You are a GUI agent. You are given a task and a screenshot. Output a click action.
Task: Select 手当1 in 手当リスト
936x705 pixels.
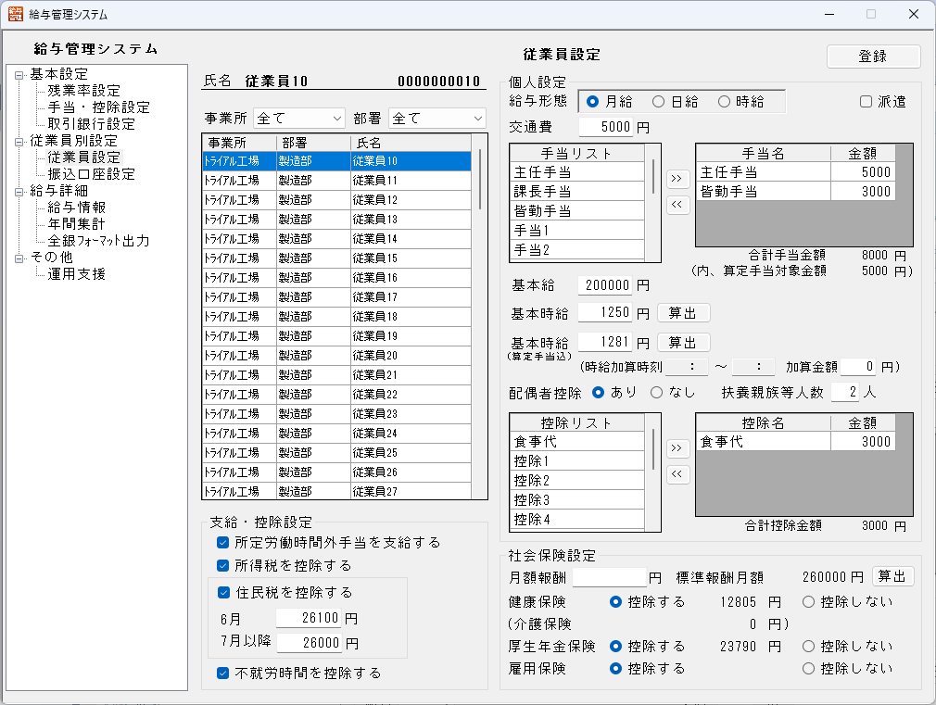[577, 231]
